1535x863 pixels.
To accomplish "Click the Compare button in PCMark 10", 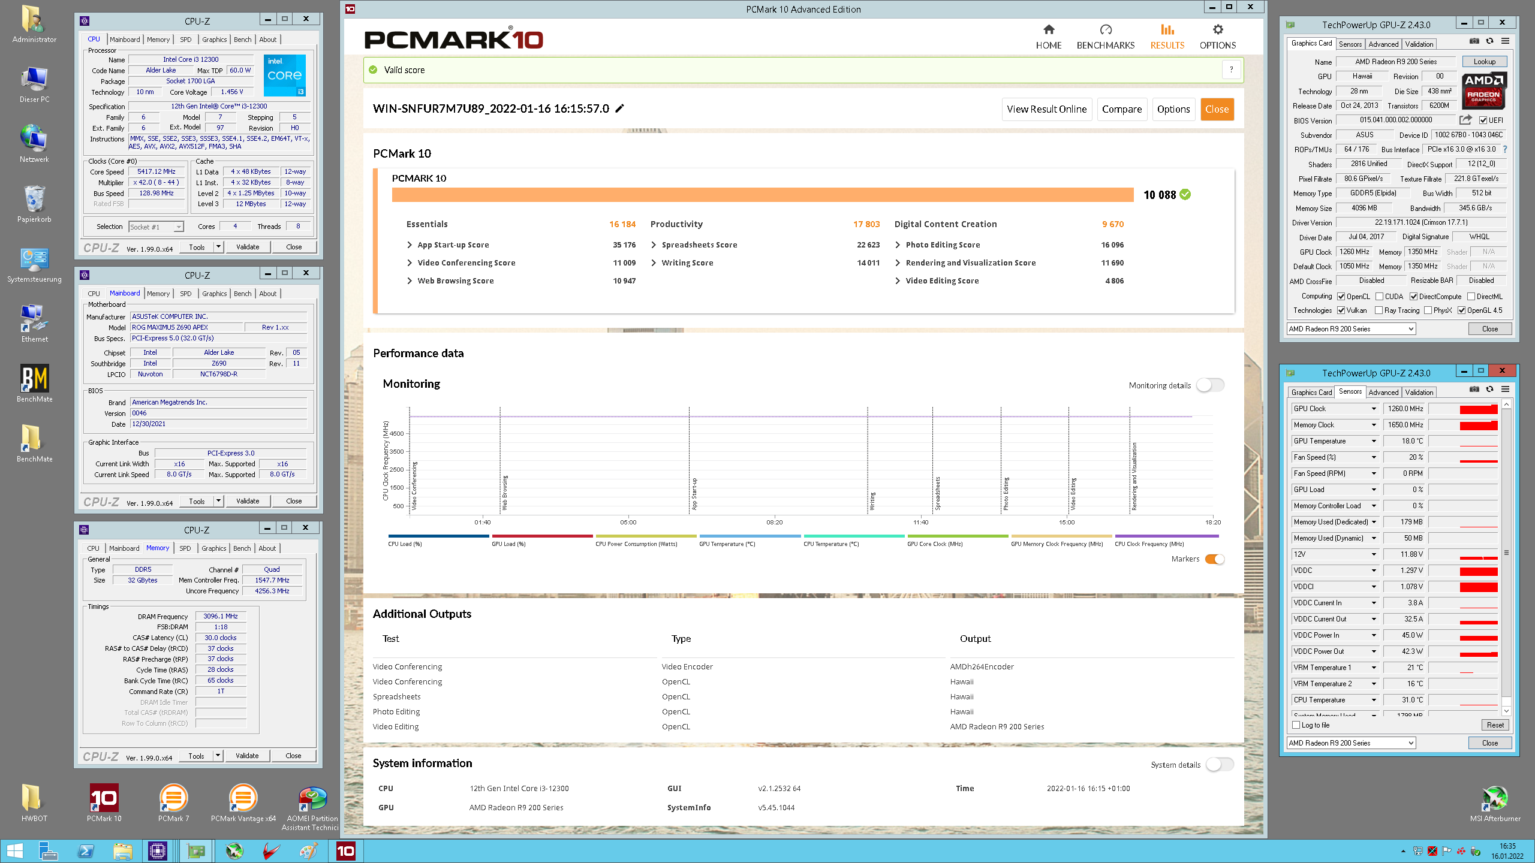I will click(1121, 109).
